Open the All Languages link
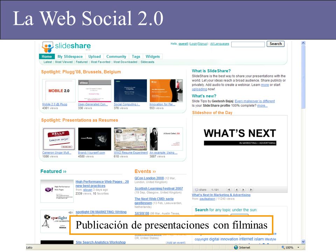Screen dimensions: 336x252 (x=220, y=44)
